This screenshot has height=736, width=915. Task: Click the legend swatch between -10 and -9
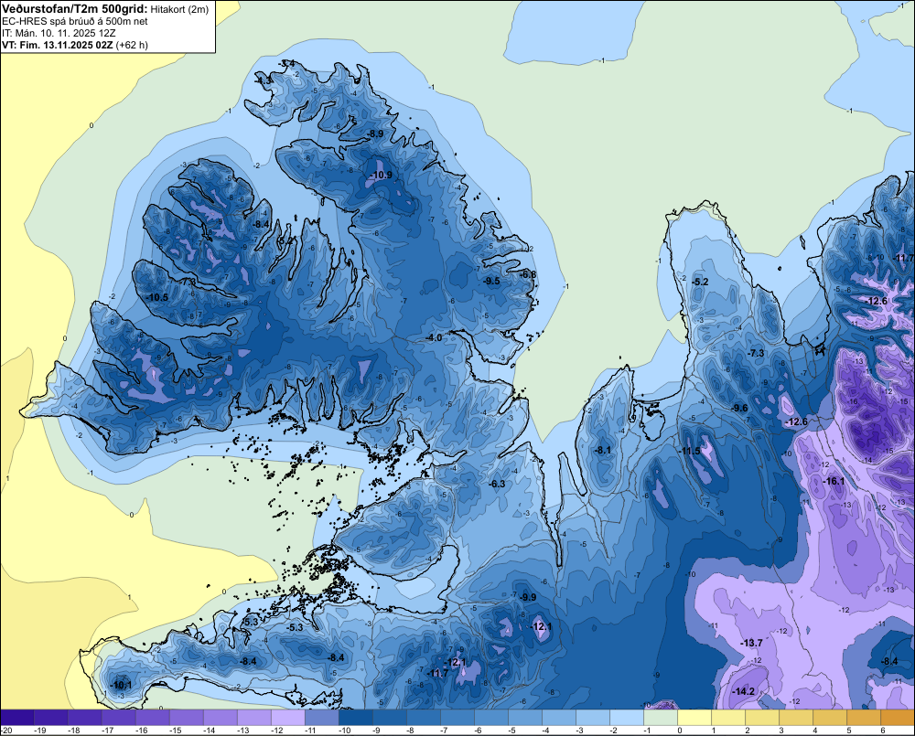(357, 718)
